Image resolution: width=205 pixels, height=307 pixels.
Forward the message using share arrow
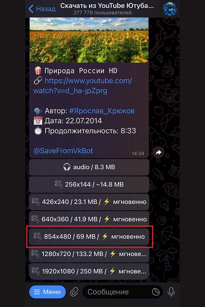point(158,152)
